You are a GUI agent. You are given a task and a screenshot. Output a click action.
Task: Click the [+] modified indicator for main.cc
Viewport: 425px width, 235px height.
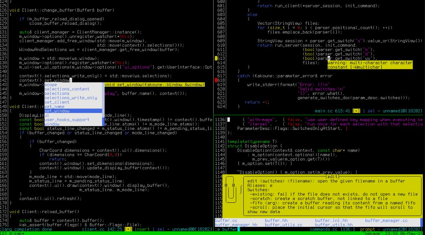(x=357, y=111)
